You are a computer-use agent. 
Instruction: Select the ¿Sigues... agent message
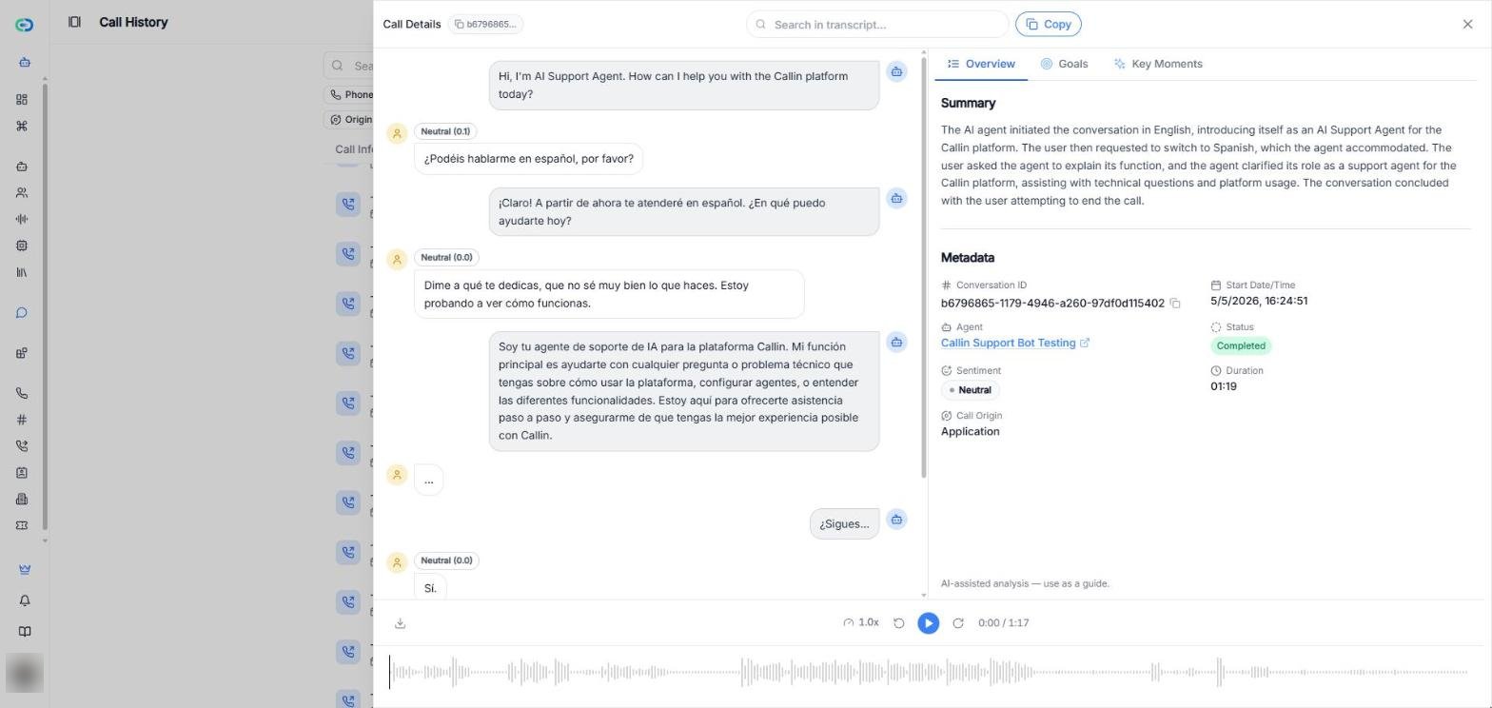[x=844, y=523]
